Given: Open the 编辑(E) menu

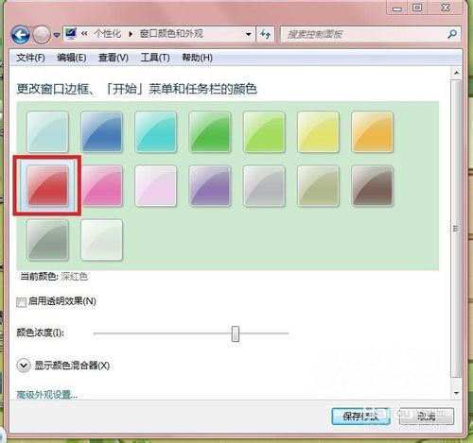Looking at the screenshot, I should pyautogui.click(x=72, y=58).
